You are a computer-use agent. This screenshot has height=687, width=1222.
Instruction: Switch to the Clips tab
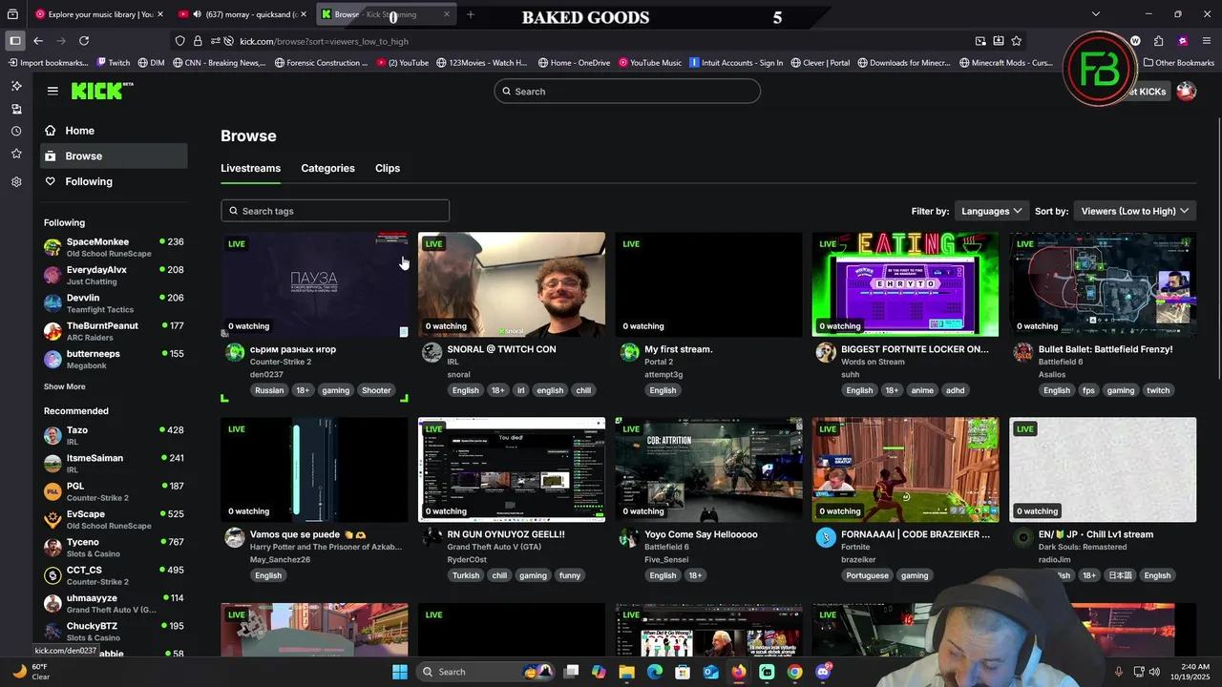pos(388,168)
